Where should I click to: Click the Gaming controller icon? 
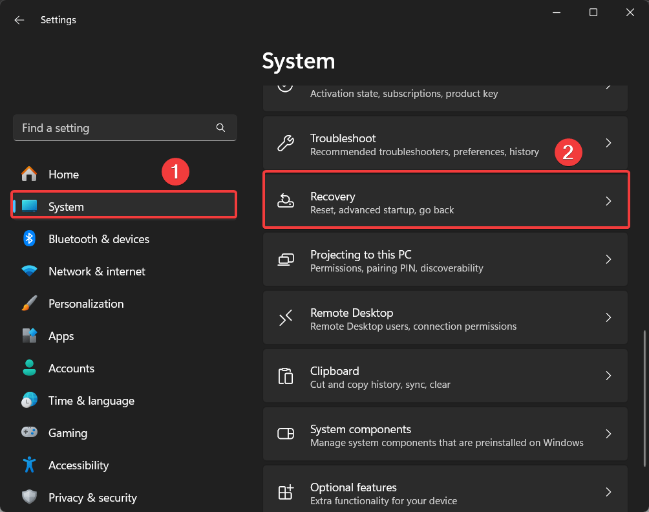click(x=29, y=432)
